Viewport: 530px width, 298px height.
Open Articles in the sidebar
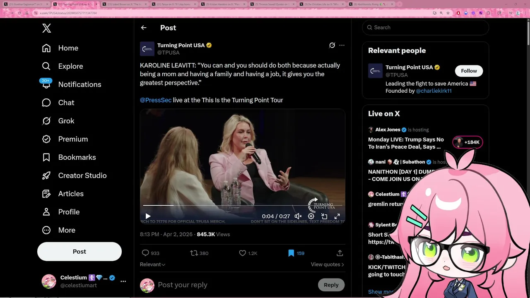[63, 194]
